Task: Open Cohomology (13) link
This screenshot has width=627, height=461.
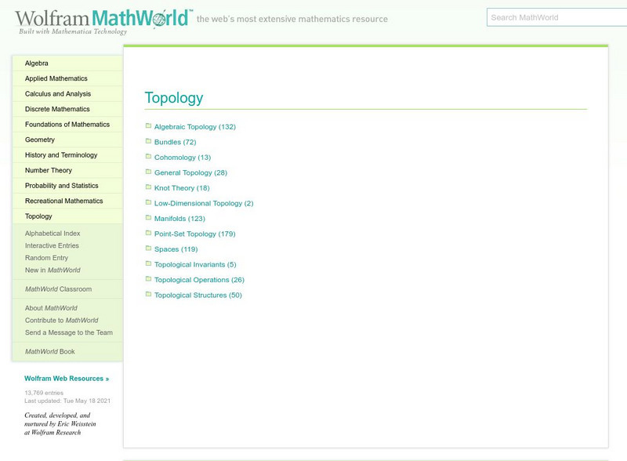Action: click(183, 158)
